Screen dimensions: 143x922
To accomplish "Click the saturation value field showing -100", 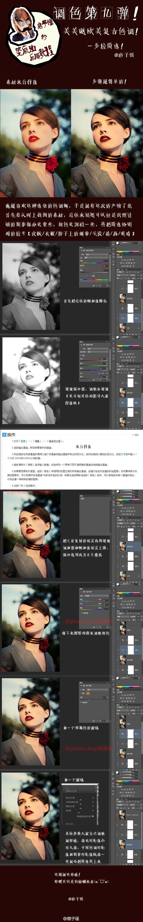I will 105,266.
